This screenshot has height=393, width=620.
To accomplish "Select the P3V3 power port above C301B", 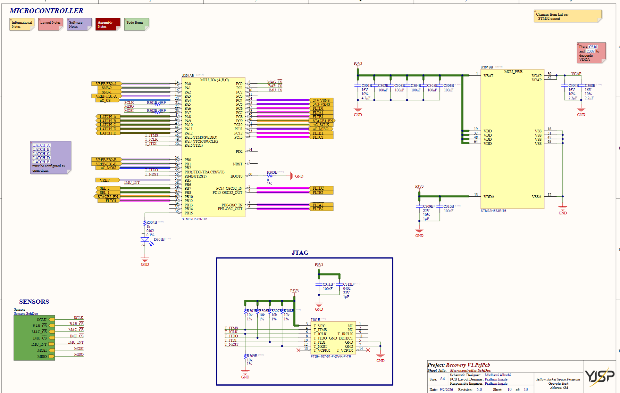I will click(x=358, y=65).
